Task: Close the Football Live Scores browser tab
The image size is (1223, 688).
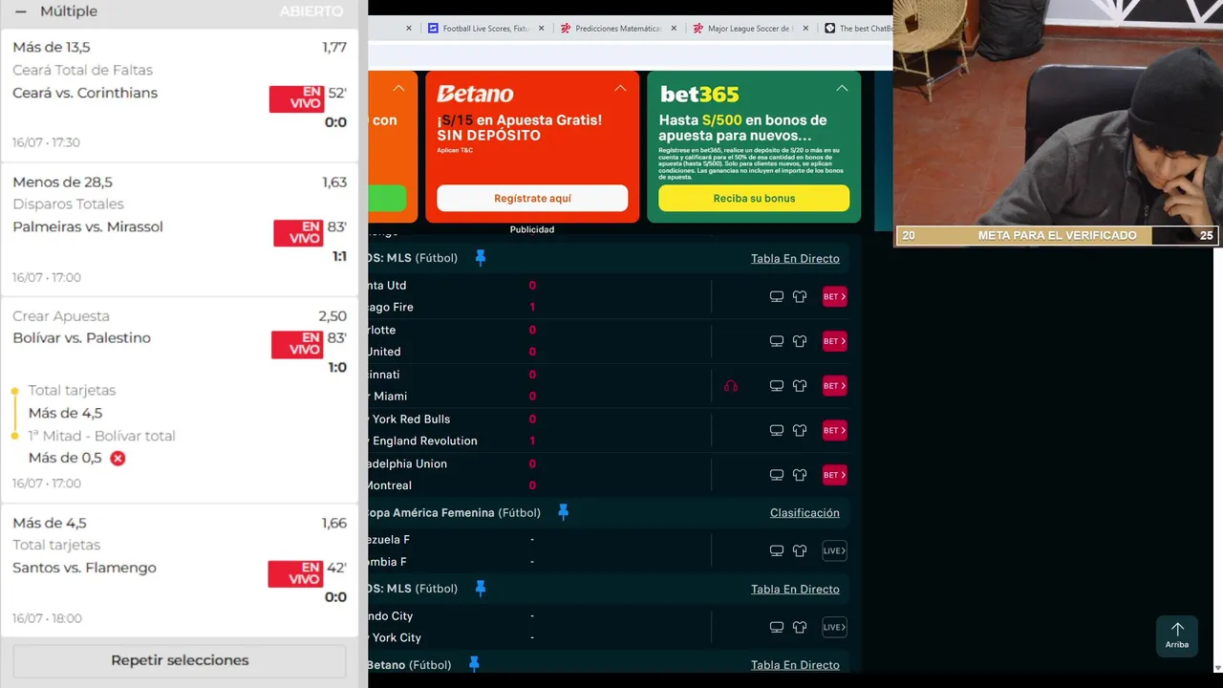Action: tap(542, 29)
